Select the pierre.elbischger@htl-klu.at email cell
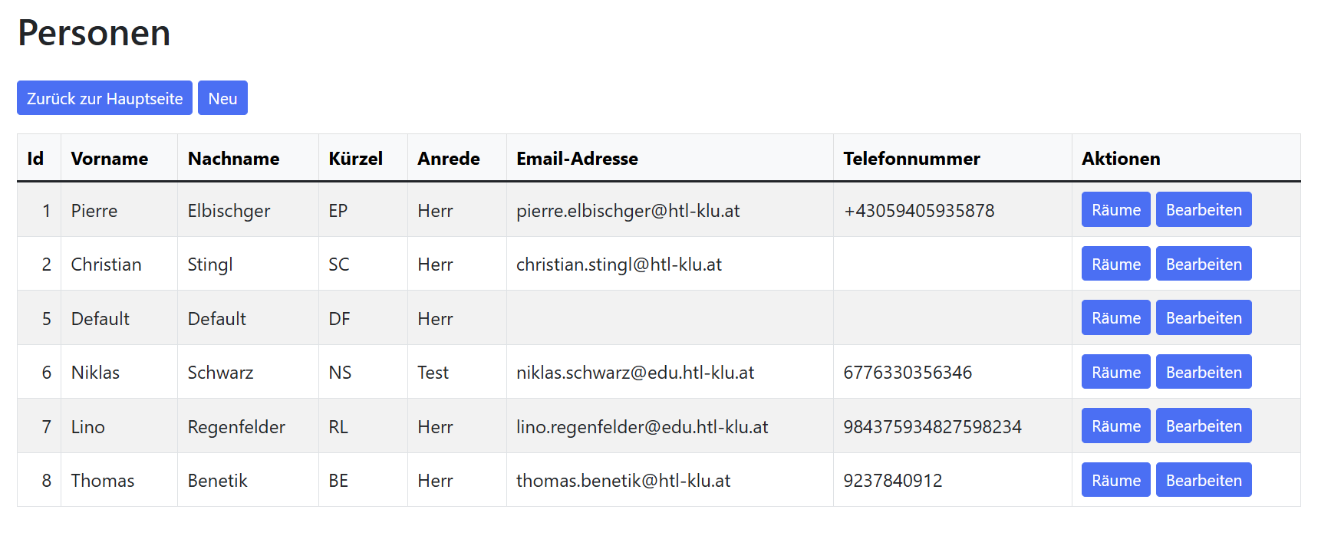 point(628,211)
